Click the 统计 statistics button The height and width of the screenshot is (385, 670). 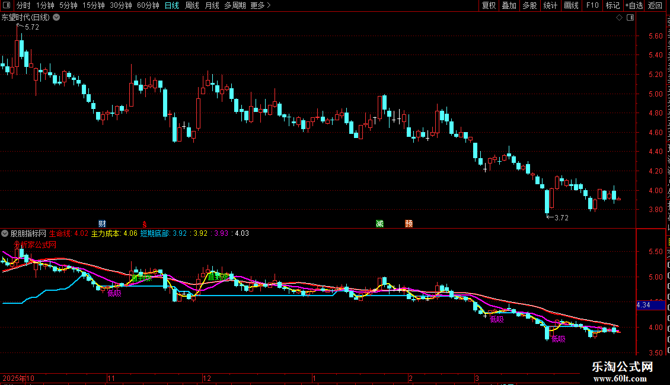tap(550, 5)
